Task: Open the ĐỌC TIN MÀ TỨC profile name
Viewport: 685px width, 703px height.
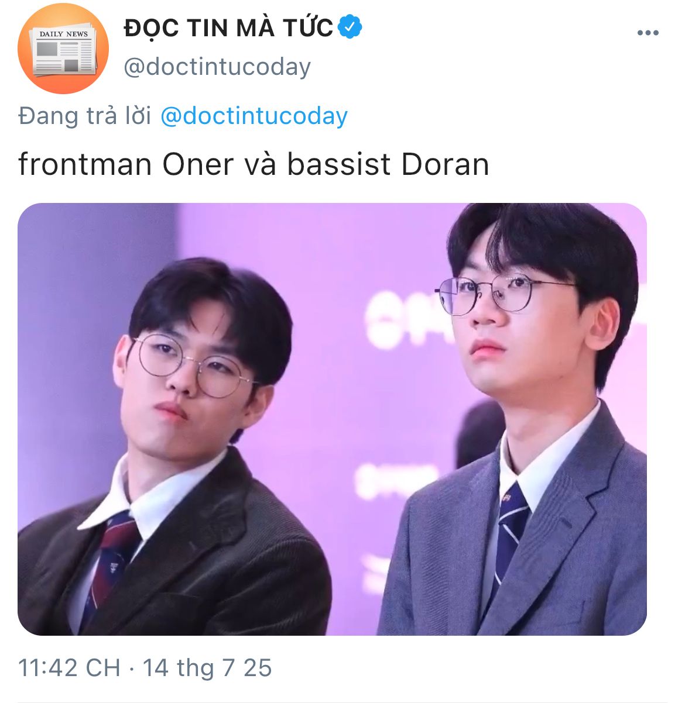Action: [x=228, y=27]
